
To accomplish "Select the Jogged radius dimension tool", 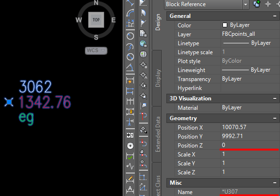I will click(130, 47).
